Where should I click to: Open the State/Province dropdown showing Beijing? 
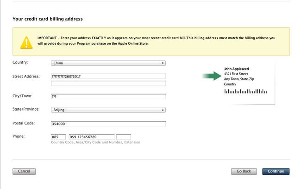[x=108, y=110]
